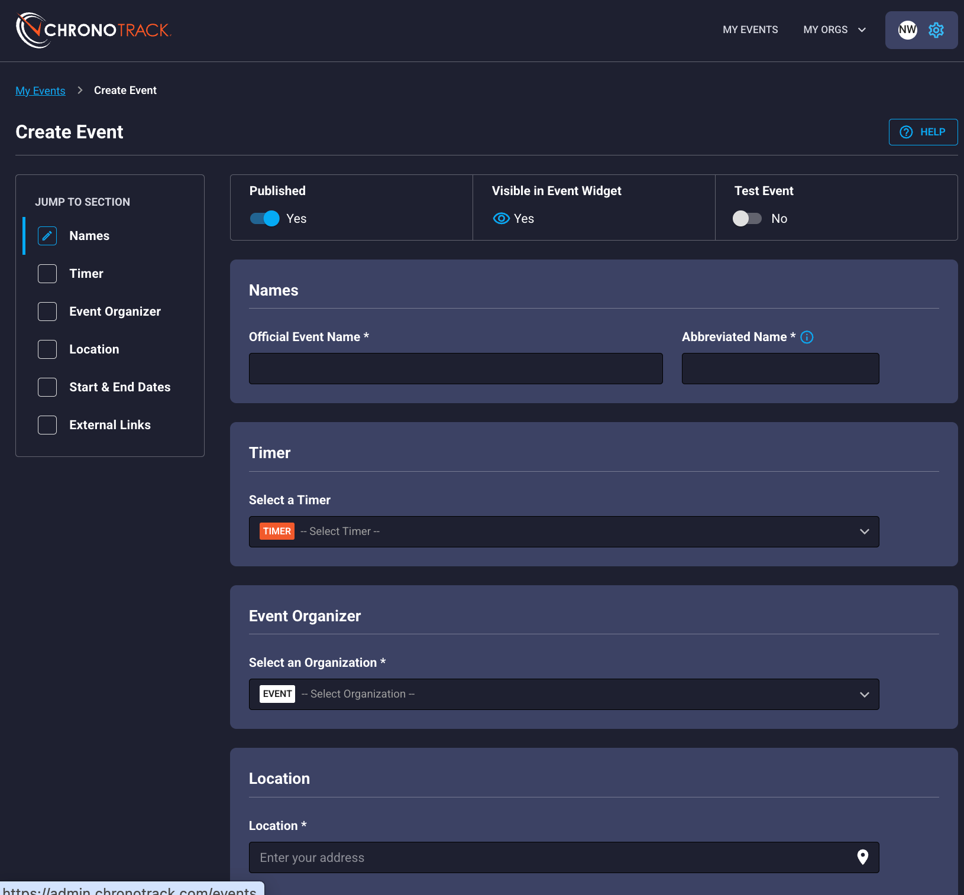
Task: Enable the Test Event switch
Action: point(747,219)
